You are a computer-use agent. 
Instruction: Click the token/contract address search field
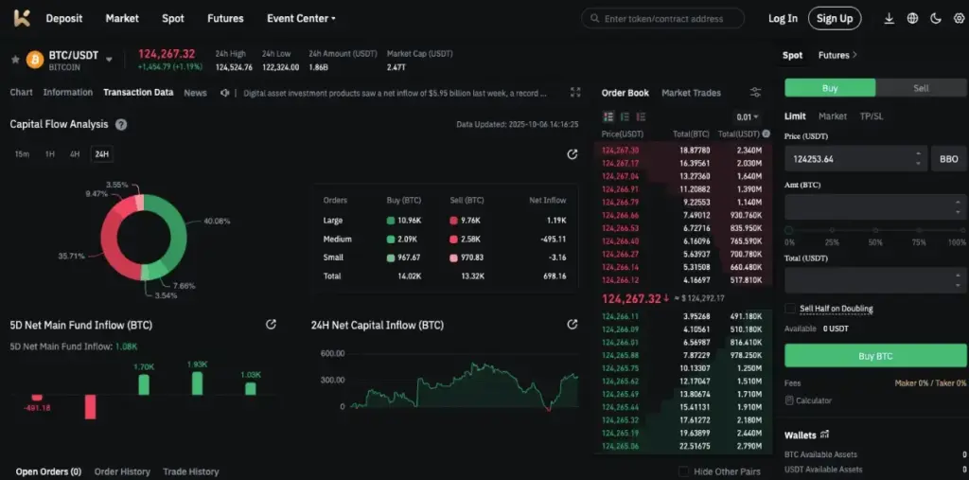(662, 19)
